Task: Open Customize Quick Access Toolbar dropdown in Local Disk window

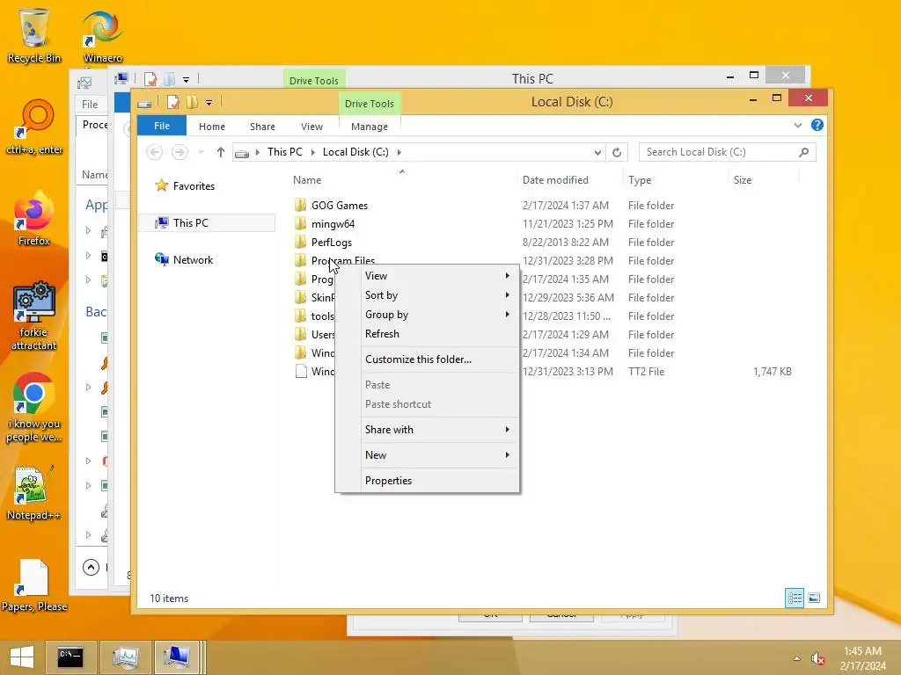Action: 209,103
